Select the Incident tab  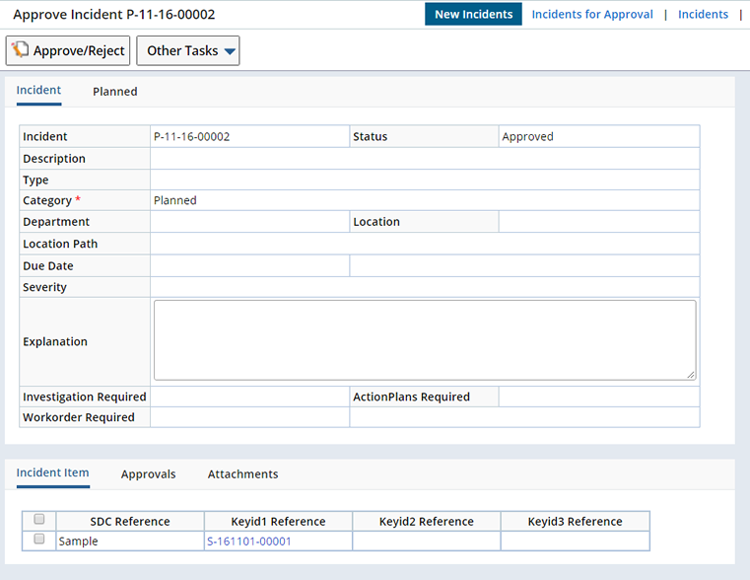pyautogui.click(x=38, y=90)
